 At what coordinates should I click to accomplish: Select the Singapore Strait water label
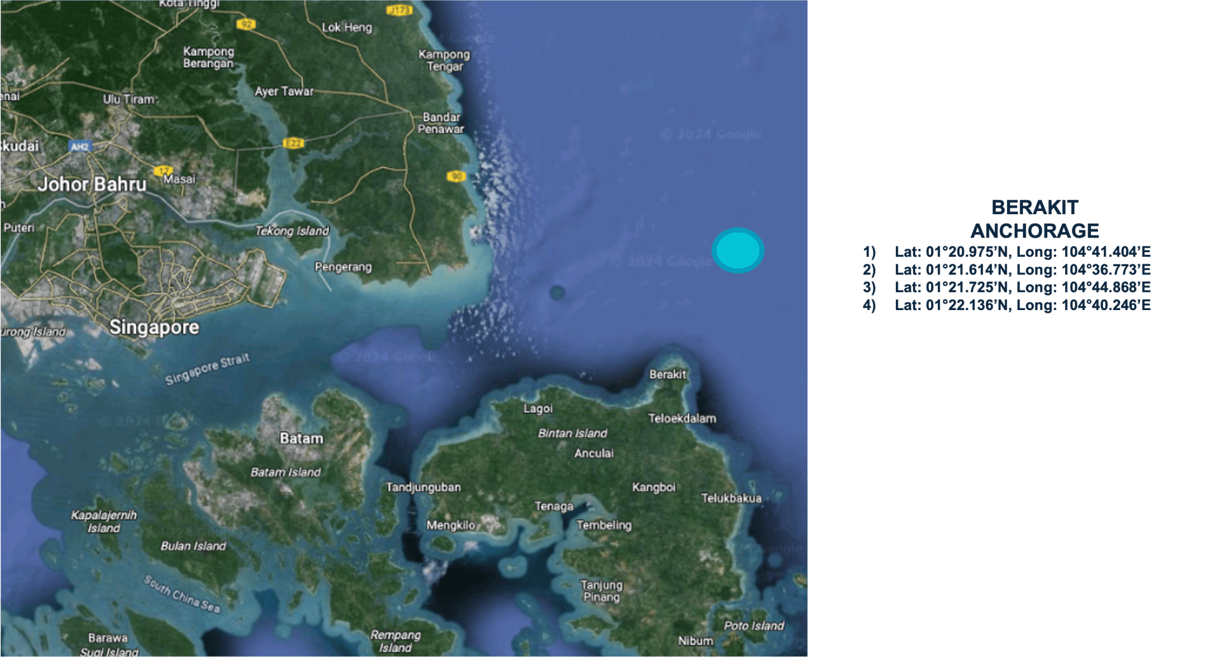[x=207, y=369]
